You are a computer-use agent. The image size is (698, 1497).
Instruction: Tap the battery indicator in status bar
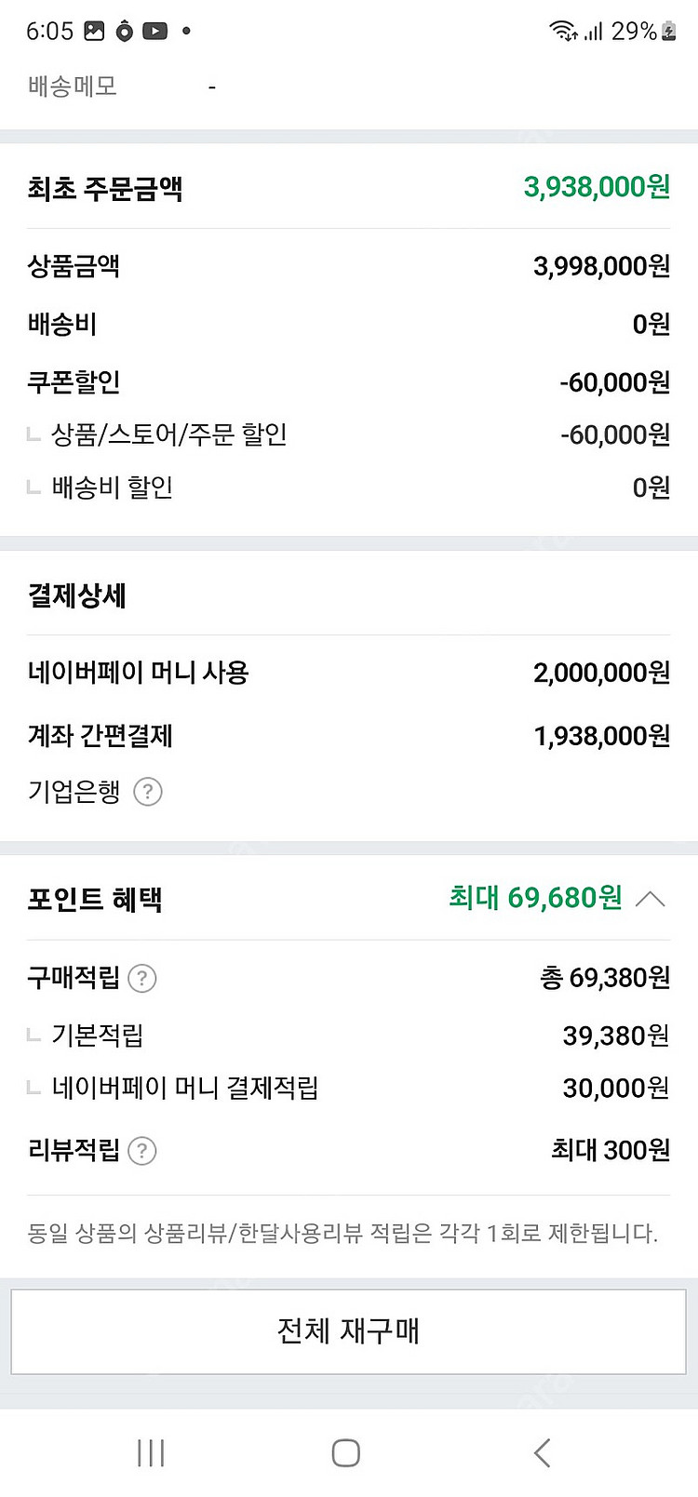pos(668,31)
